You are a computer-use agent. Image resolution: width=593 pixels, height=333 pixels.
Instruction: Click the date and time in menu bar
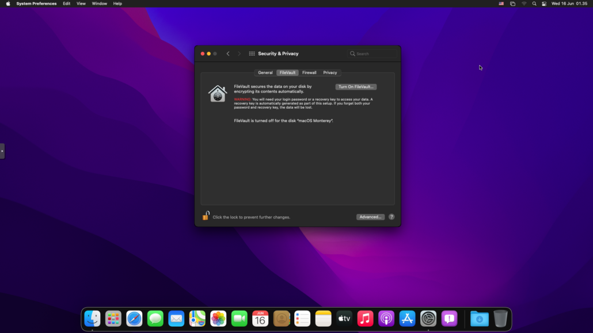[569, 3]
